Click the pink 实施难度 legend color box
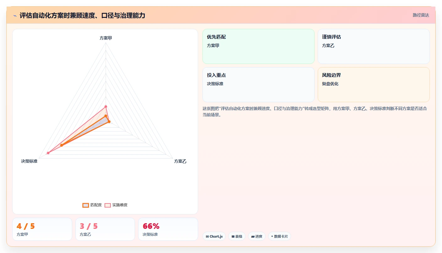 click(x=108, y=205)
